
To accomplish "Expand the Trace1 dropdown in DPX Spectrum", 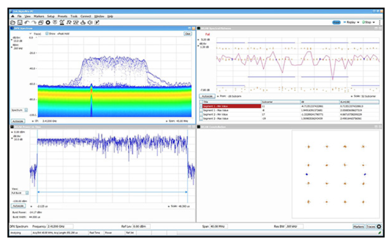I will point(31,33).
